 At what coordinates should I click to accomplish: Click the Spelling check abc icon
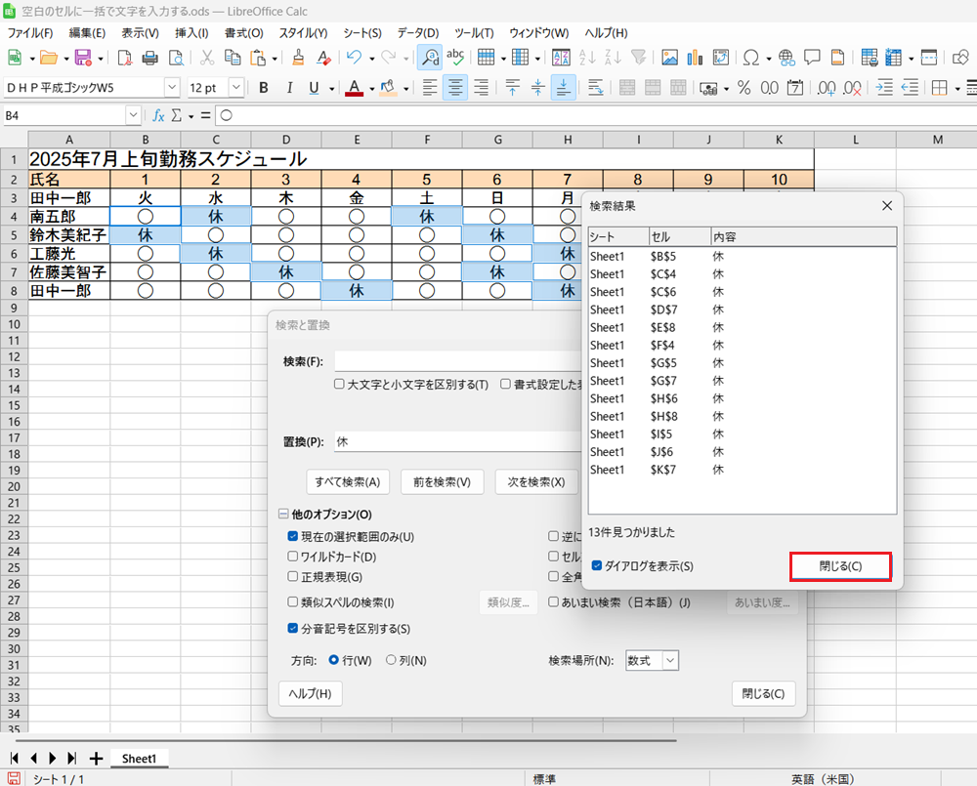point(455,58)
